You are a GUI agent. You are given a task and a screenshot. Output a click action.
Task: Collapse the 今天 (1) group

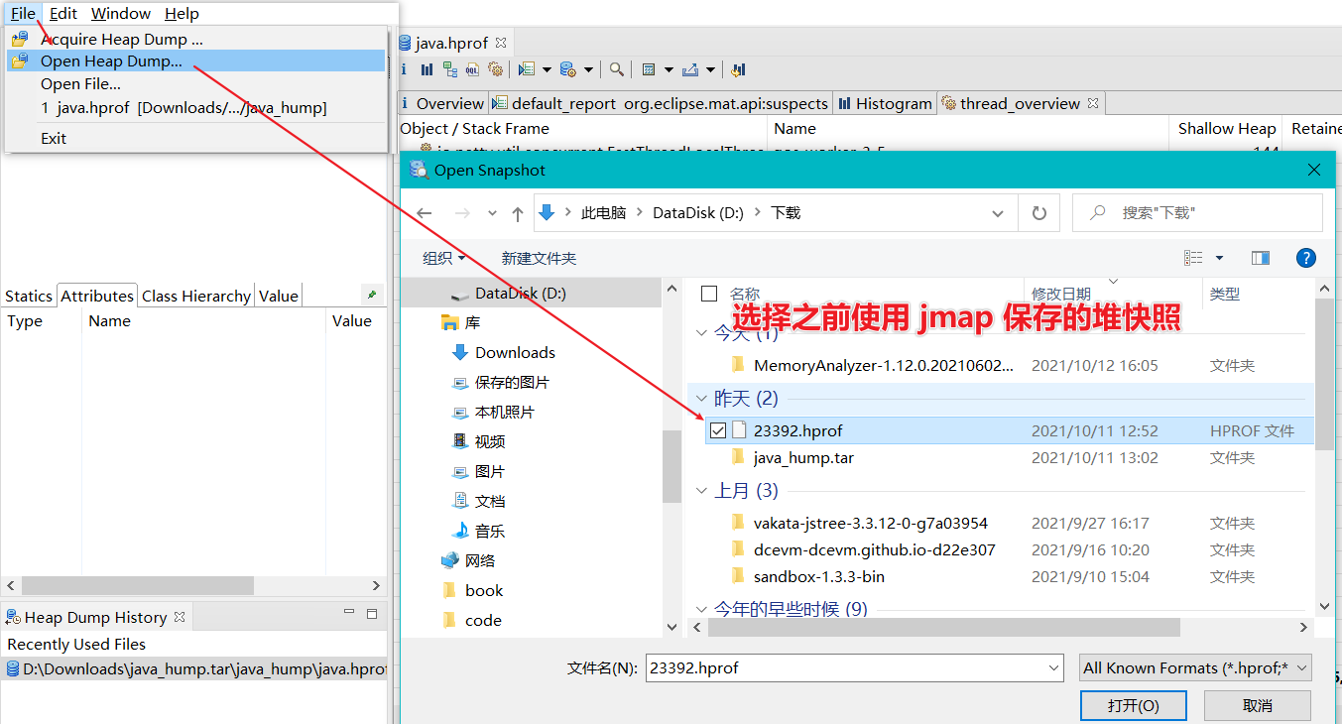702,333
